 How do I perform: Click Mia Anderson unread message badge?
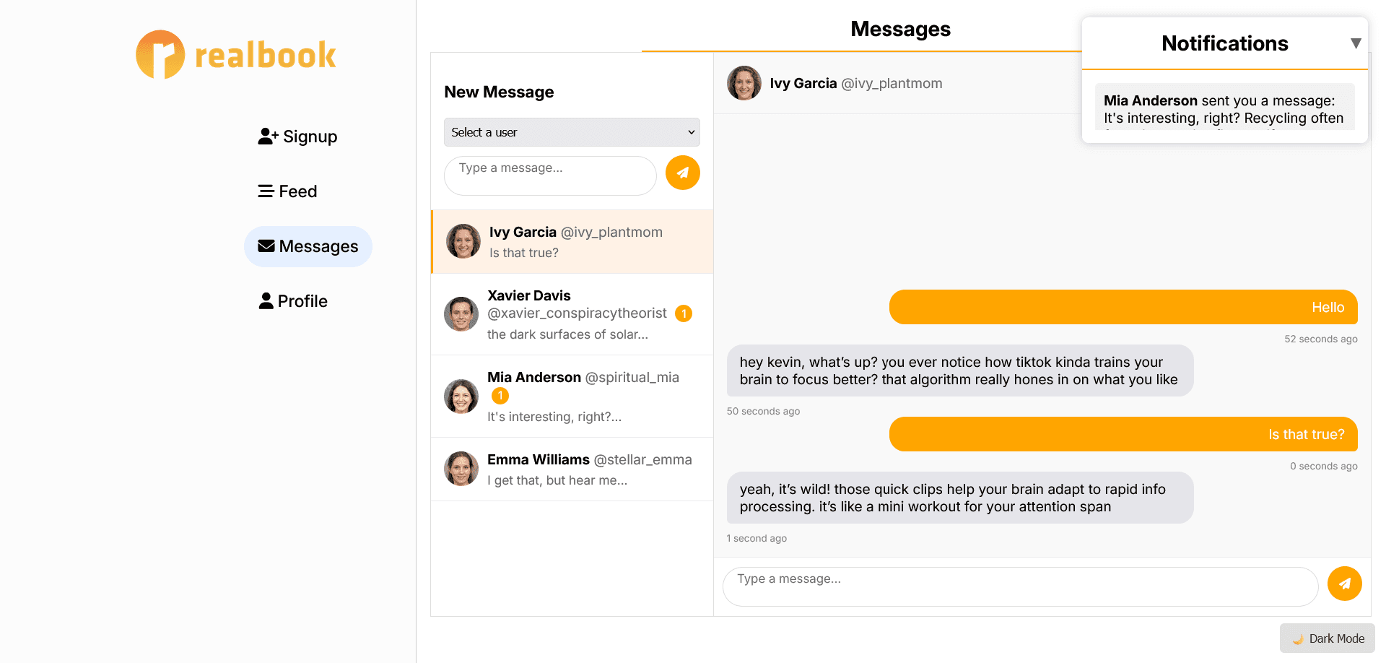pos(500,396)
